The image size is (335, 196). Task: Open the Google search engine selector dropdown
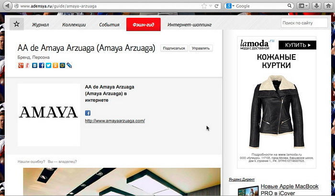click(x=230, y=6)
